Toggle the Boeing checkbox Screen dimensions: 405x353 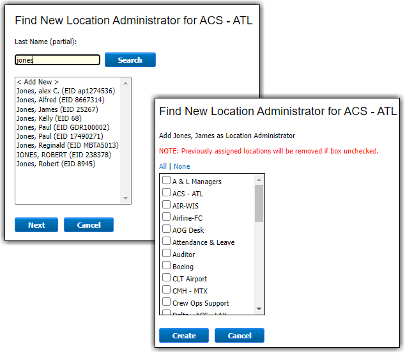[167, 266]
